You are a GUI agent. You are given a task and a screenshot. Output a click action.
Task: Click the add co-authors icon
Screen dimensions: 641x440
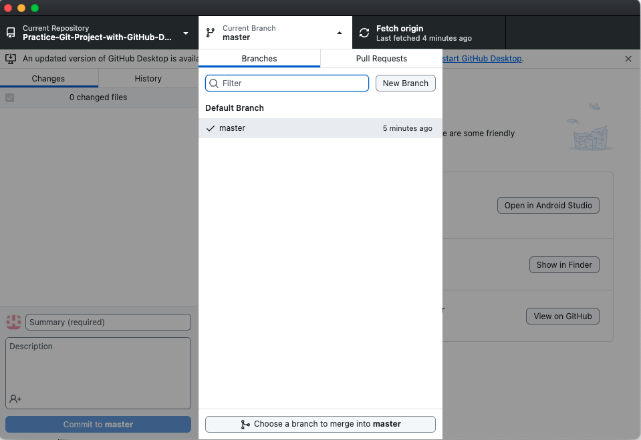pyautogui.click(x=15, y=399)
